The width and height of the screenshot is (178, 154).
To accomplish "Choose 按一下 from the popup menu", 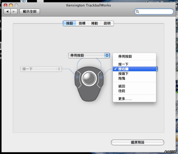I will click(x=134, y=64).
